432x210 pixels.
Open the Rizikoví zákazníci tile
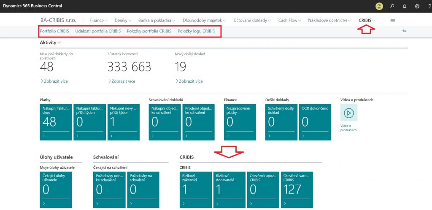pos(196,190)
